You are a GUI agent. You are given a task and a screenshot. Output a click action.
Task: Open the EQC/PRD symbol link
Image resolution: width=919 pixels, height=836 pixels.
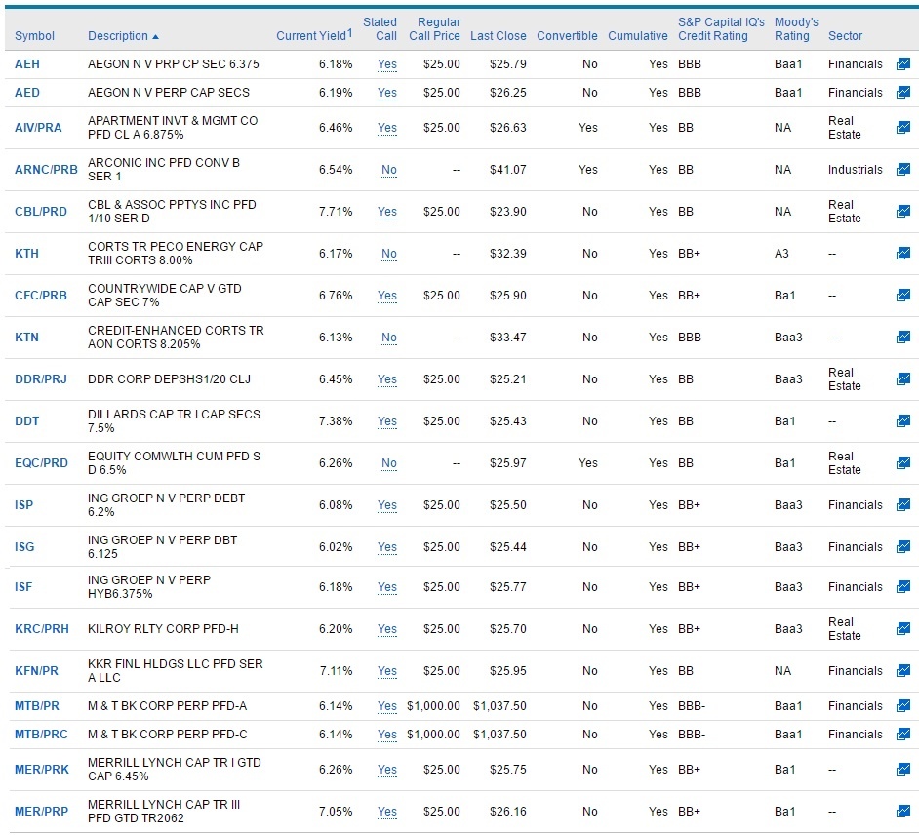tap(42, 462)
